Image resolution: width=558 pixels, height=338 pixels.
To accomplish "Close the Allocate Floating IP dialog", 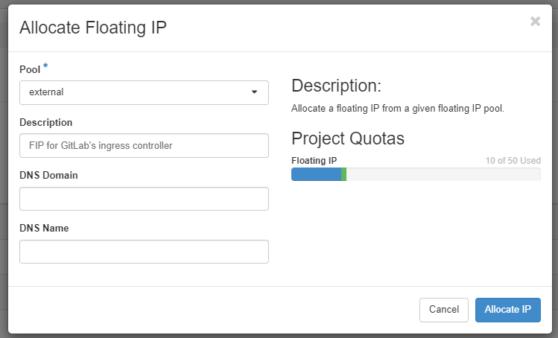I will (535, 22).
